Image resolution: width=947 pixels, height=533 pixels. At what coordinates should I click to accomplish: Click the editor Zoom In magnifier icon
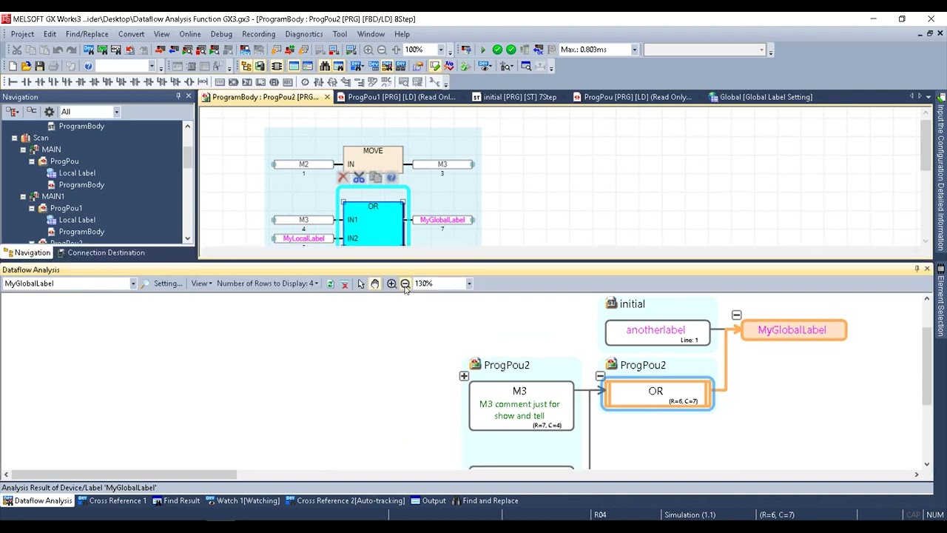pos(368,50)
